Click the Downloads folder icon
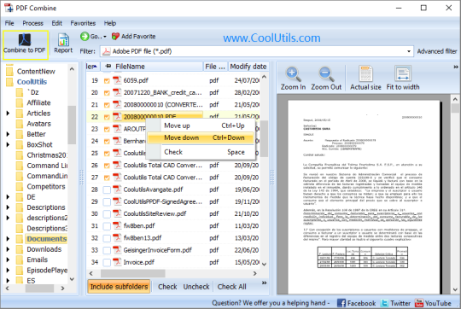The image size is (461, 309). (20, 249)
